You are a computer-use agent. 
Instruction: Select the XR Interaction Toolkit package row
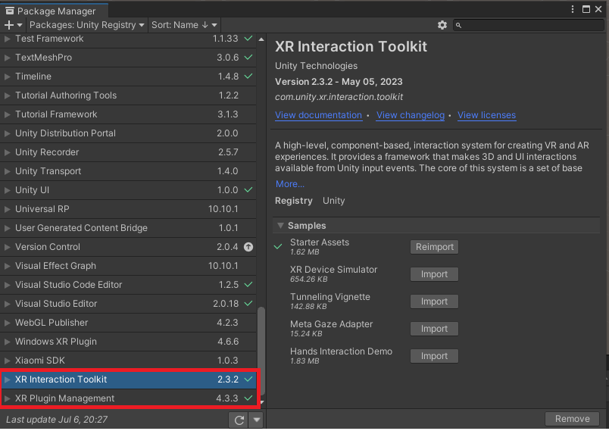tap(128, 379)
